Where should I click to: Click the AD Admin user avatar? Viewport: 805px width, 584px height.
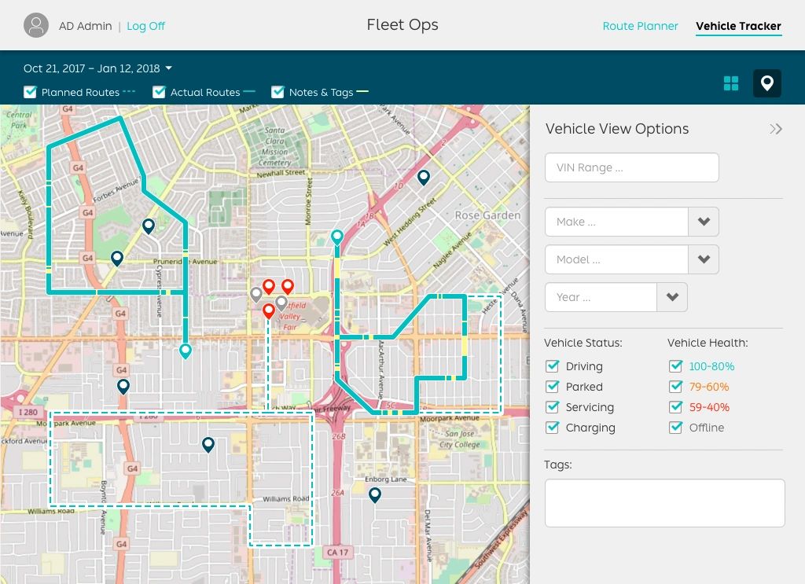36,25
